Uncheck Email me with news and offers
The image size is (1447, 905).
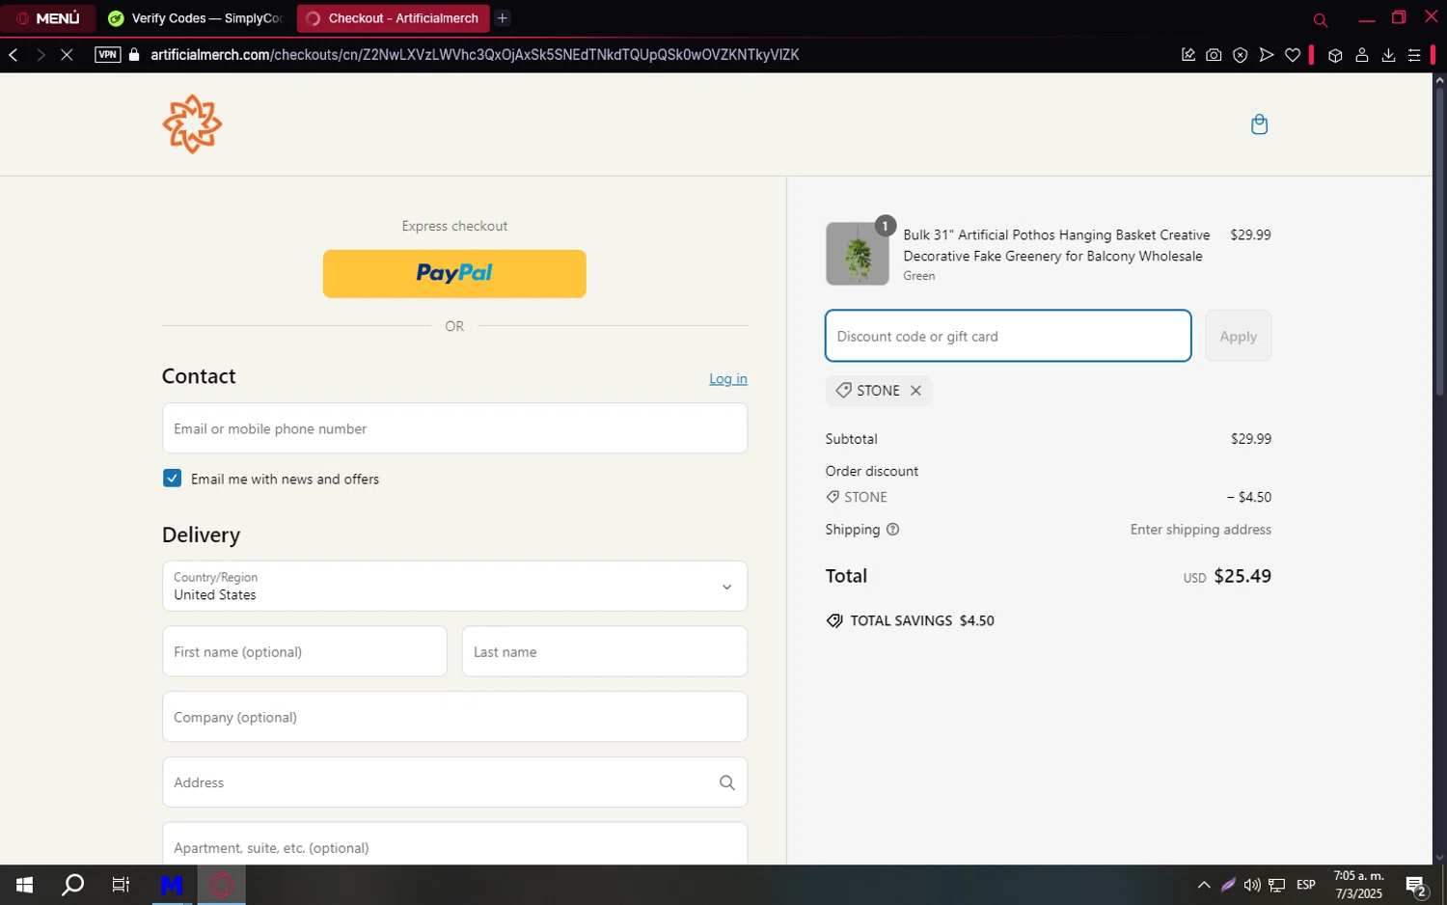pyautogui.click(x=172, y=479)
